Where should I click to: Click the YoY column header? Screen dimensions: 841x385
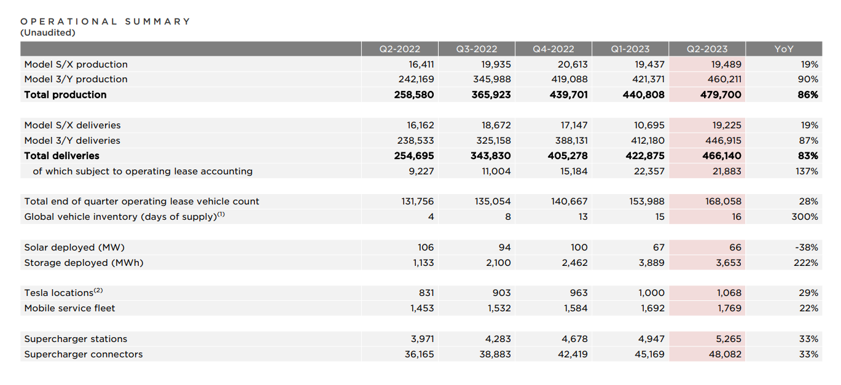(x=784, y=49)
